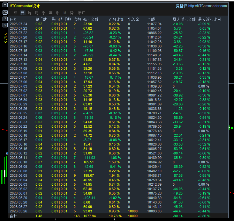
Task: Click total lots 1.48
Action: click(39, 216)
